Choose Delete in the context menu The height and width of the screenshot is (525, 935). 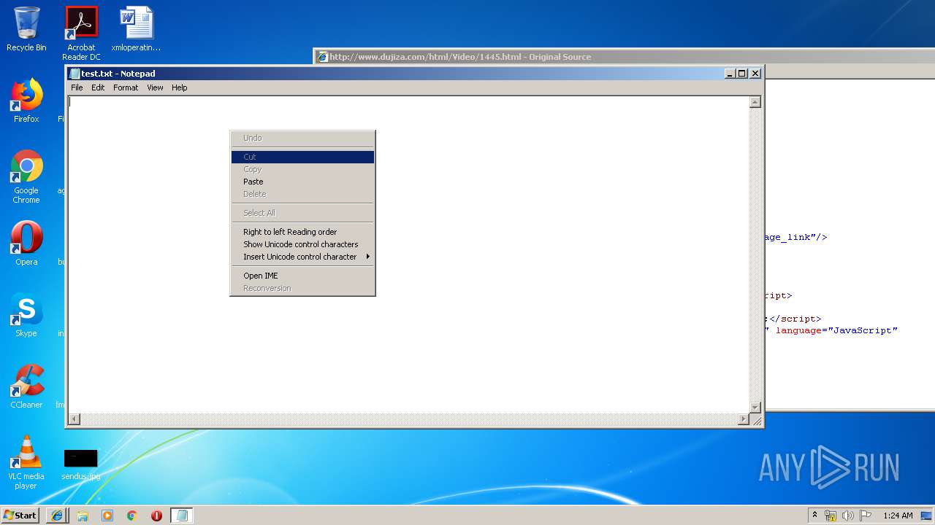[x=302, y=194]
